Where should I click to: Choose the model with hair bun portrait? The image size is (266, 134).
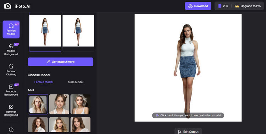click(59, 104)
